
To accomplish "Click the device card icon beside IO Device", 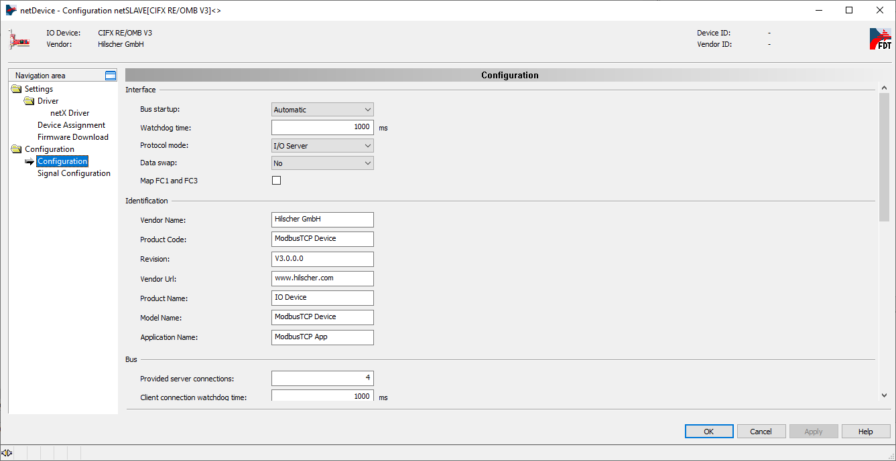I will (x=19, y=39).
